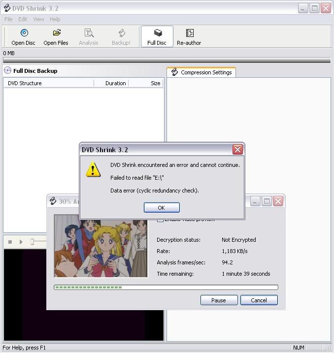Image resolution: width=334 pixels, height=353 pixels.
Task: Cancel the analysis
Action: click(259, 300)
